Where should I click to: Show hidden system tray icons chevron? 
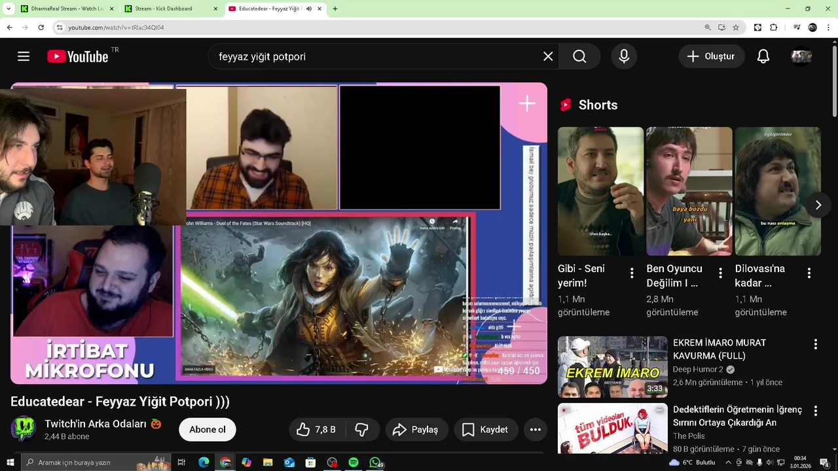pos(728,462)
